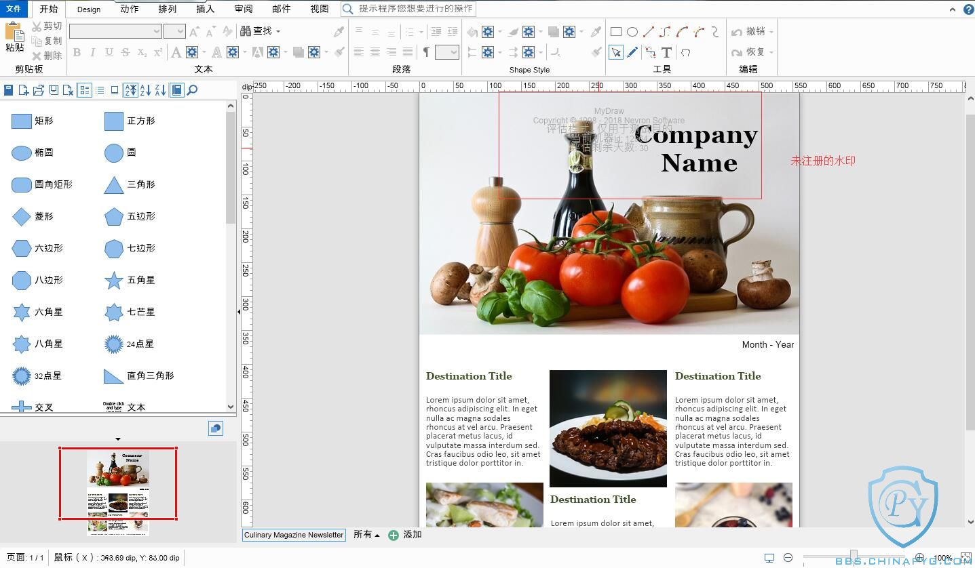This screenshot has height=568, width=975.
Task: Click the green add page plus icon
Action: 394,535
